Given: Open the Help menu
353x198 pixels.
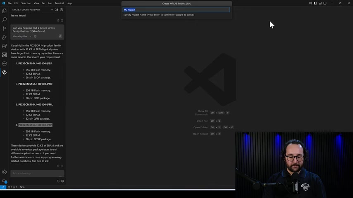Looking at the screenshot, I should pyautogui.click(x=69, y=3).
